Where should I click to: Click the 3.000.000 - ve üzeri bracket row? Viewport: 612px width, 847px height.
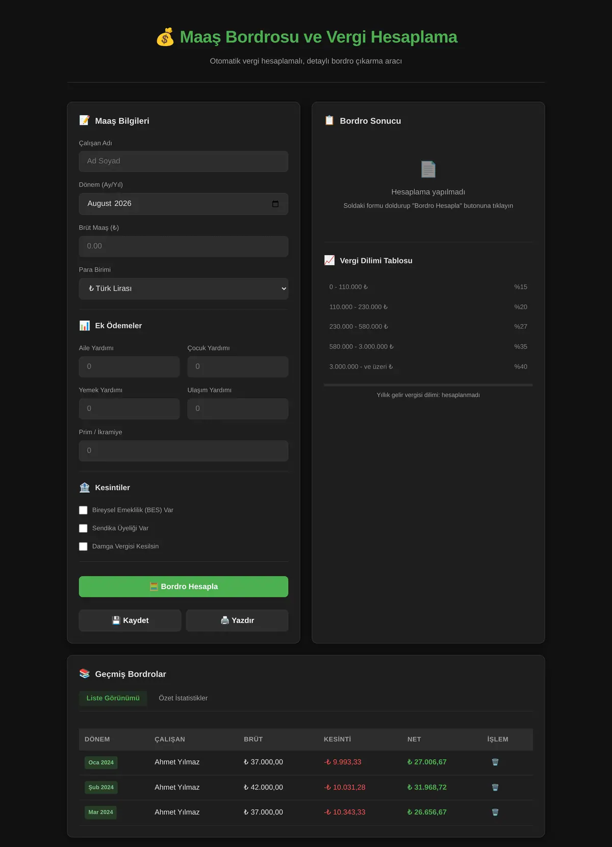[x=428, y=366]
